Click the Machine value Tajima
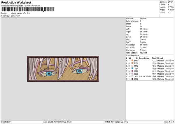The height and width of the screenshot is (124, 175). pos(143,18)
